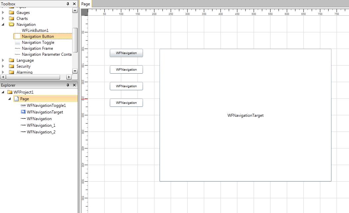The height and width of the screenshot is (213, 349).
Task: Pick the Navigation Parameter Container item
Action: point(46,54)
